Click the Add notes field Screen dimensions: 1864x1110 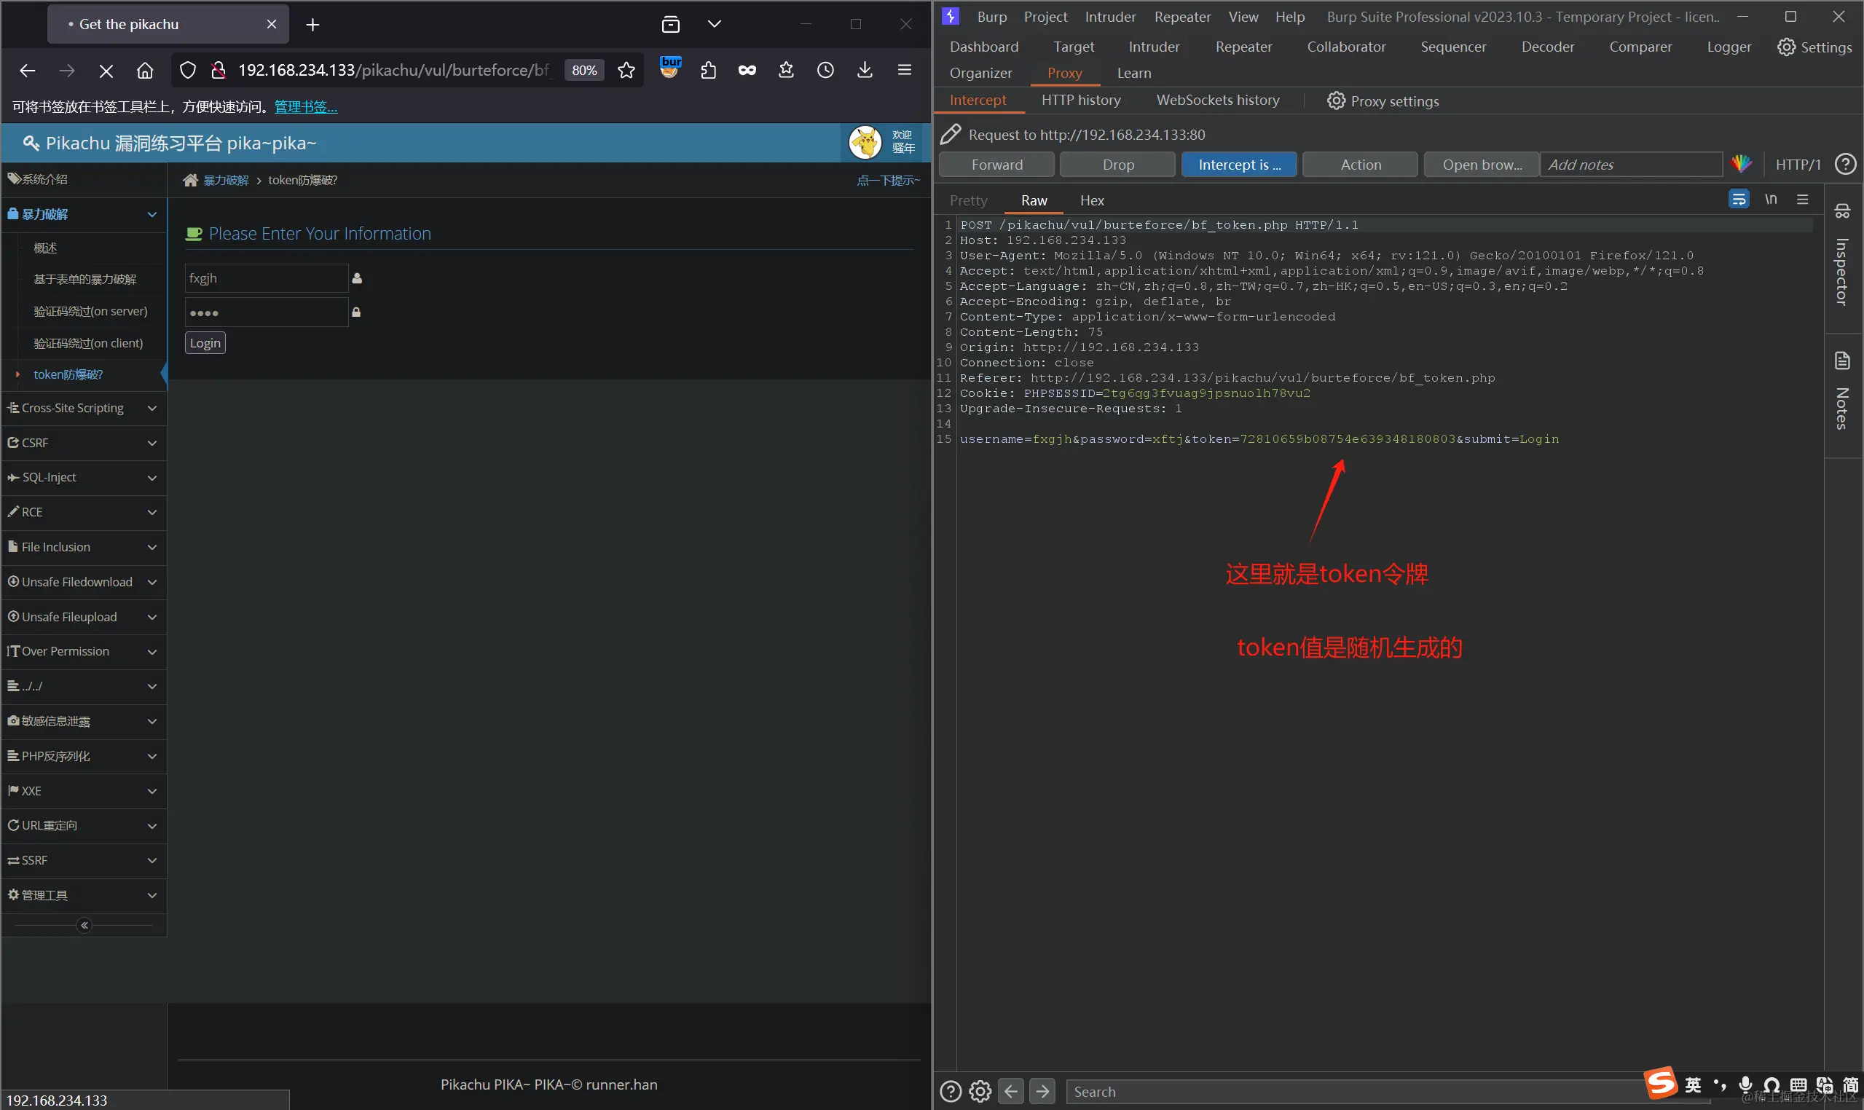tap(1632, 165)
